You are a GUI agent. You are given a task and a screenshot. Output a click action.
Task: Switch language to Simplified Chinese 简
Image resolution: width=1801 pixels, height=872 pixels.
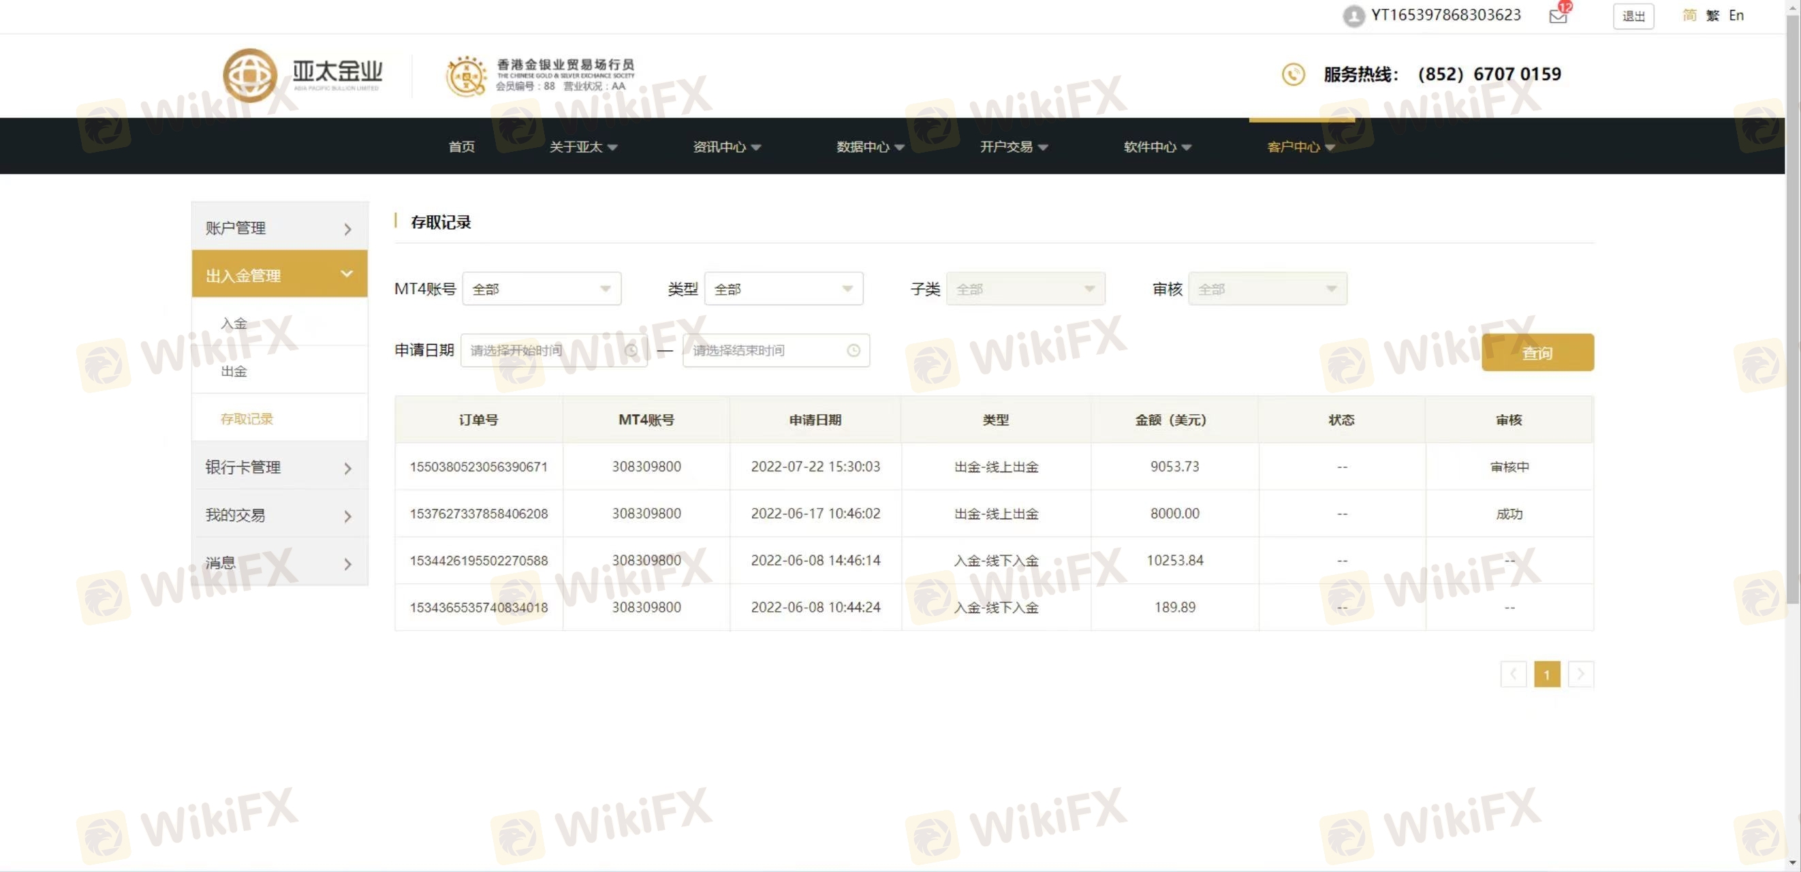[1689, 16]
